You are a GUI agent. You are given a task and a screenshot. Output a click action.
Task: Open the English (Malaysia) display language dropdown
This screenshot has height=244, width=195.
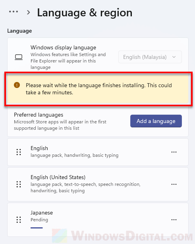click(150, 57)
